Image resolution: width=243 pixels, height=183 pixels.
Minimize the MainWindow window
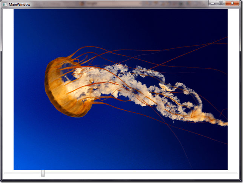click(x=213, y=3)
